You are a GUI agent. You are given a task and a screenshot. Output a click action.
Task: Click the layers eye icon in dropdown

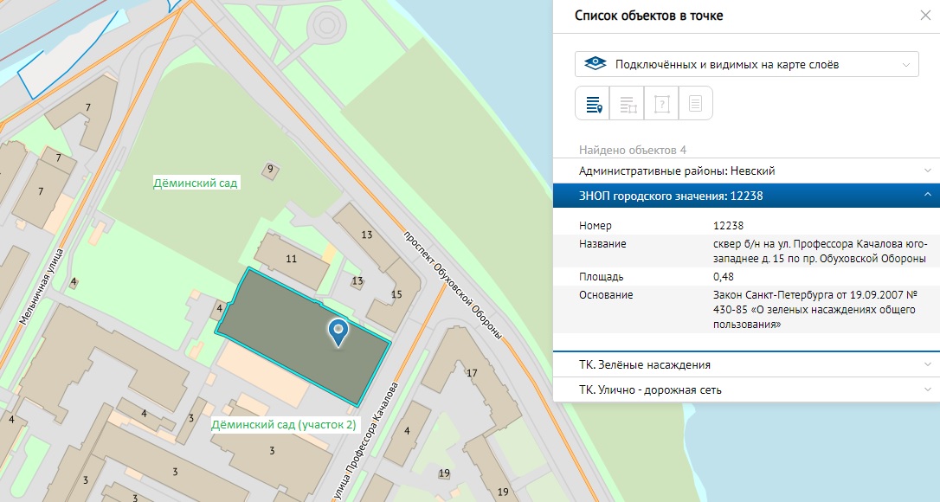595,64
